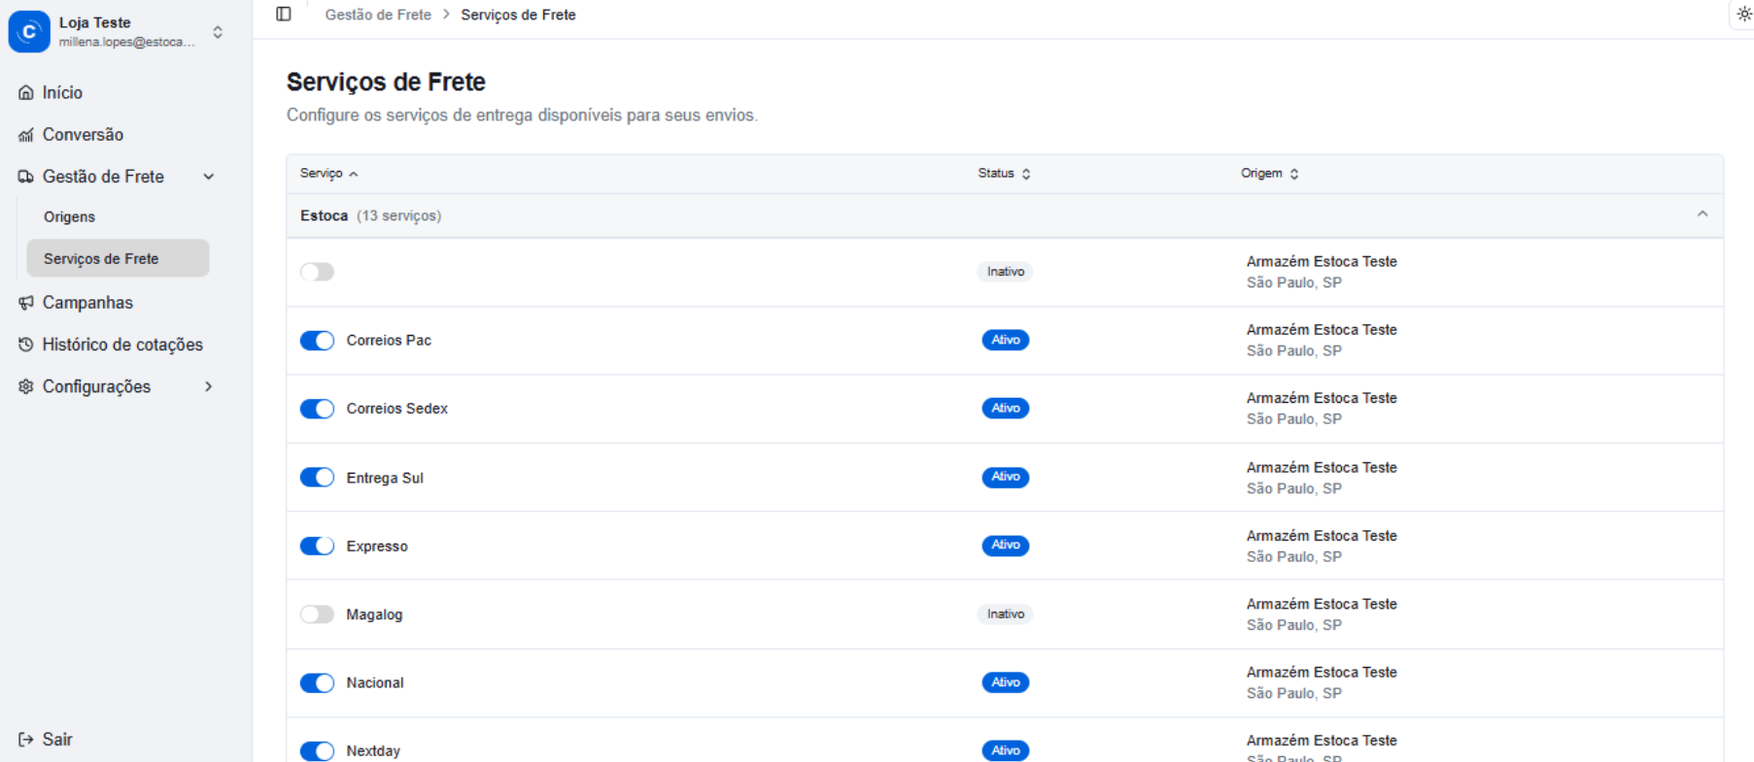
Task: Select Serviços de Frete menu item
Action: [x=101, y=259]
